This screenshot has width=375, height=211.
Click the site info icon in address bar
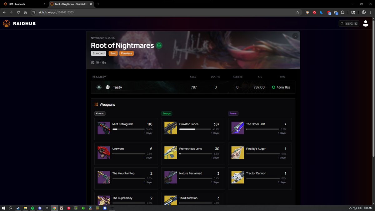[34, 13]
